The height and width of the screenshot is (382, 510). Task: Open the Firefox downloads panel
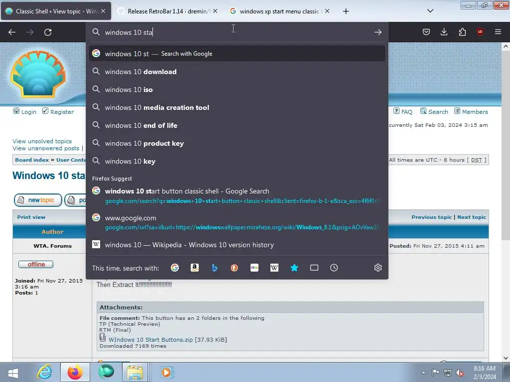[444, 32]
